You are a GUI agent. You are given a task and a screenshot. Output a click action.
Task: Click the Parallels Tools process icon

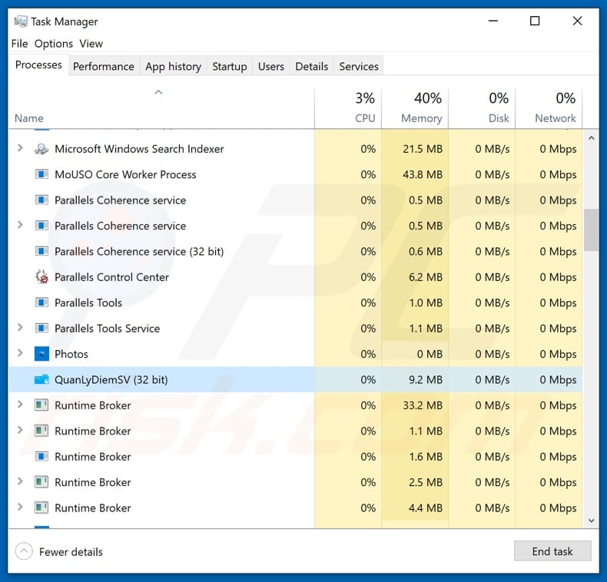[41, 303]
